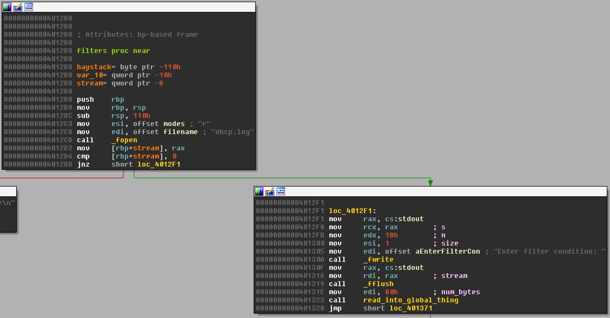Image resolution: width=610 pixels, height=318 pixels.
Task: Follow jmp target loc_401371
Action: pos(411,308)
